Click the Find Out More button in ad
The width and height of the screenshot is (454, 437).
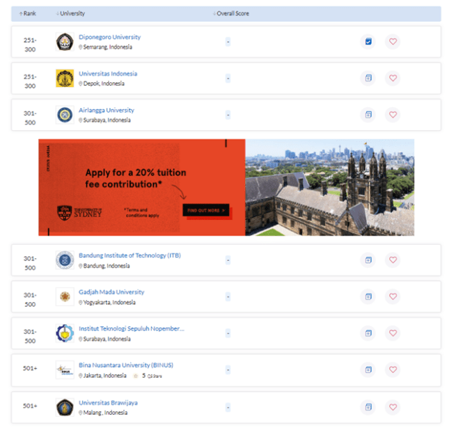[205, 210]
